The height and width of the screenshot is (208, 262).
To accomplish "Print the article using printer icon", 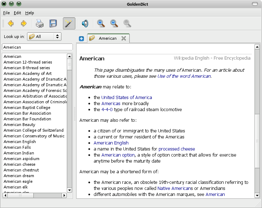I will (39, 23).
